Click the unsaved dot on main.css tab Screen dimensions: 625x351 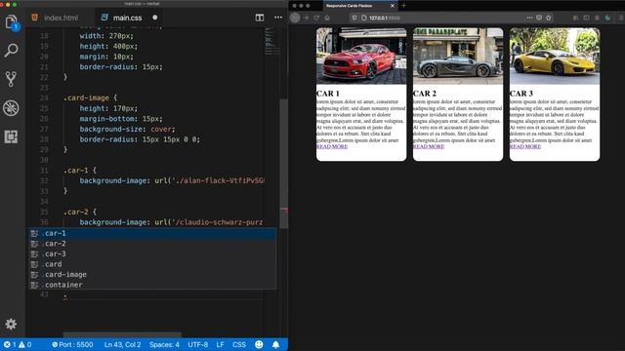click(x=155, y=18)
